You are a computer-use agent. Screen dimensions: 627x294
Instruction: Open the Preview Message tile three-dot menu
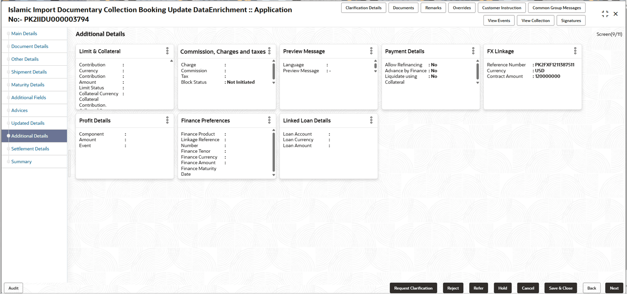click(x=371, y=51)
